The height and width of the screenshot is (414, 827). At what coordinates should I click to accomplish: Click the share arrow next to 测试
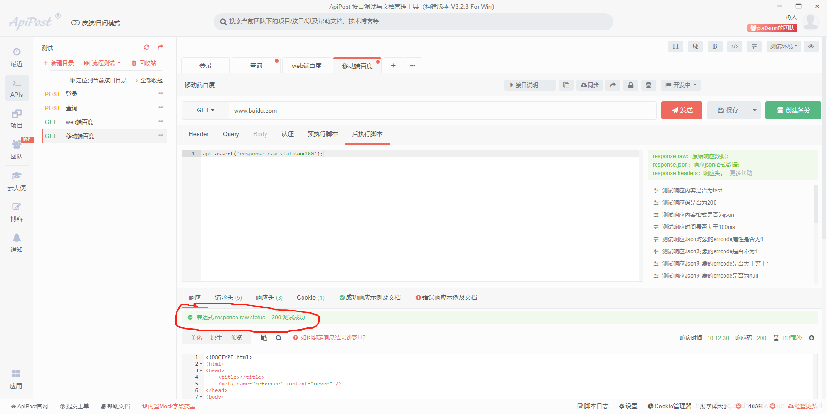point(161,47)
